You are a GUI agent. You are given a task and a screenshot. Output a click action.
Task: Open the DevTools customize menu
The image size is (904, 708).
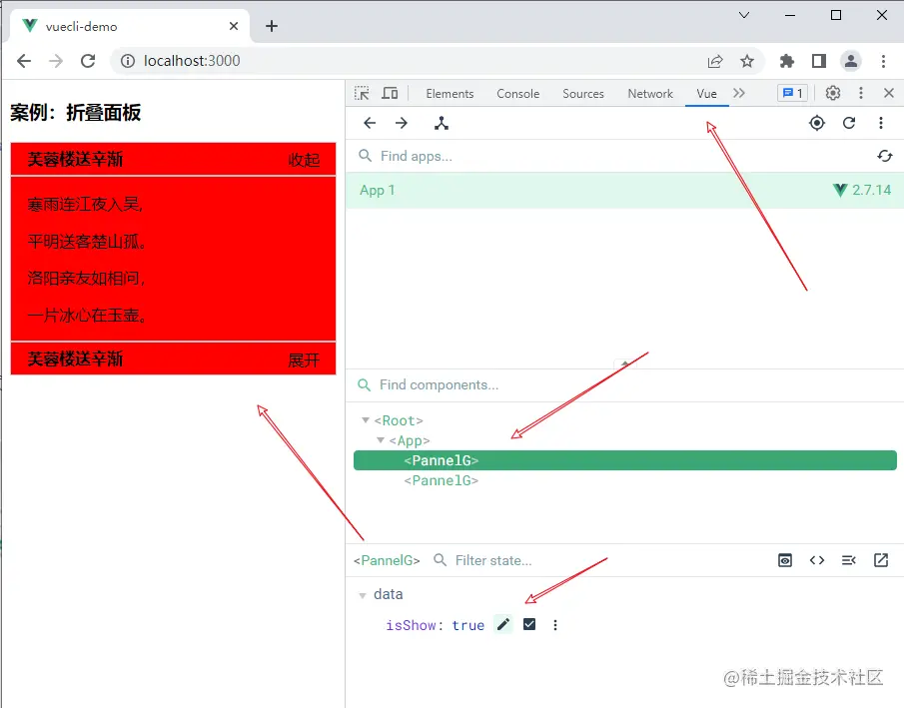(x=861, y=93)
